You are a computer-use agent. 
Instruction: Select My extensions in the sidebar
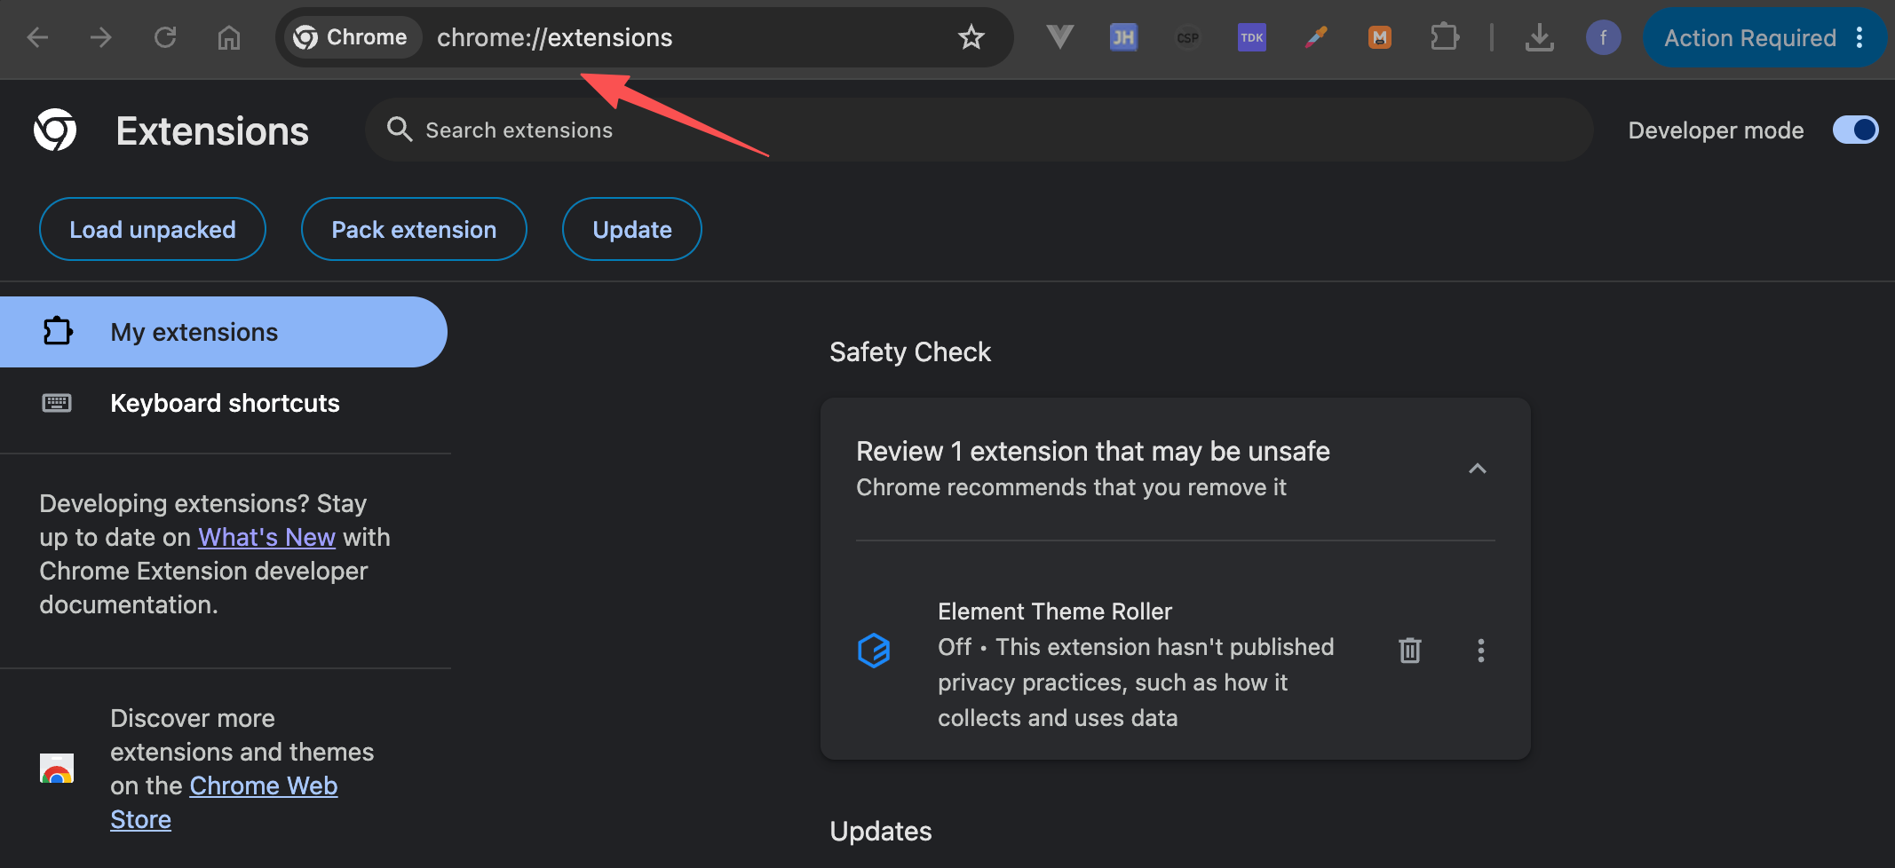point(224,332)
